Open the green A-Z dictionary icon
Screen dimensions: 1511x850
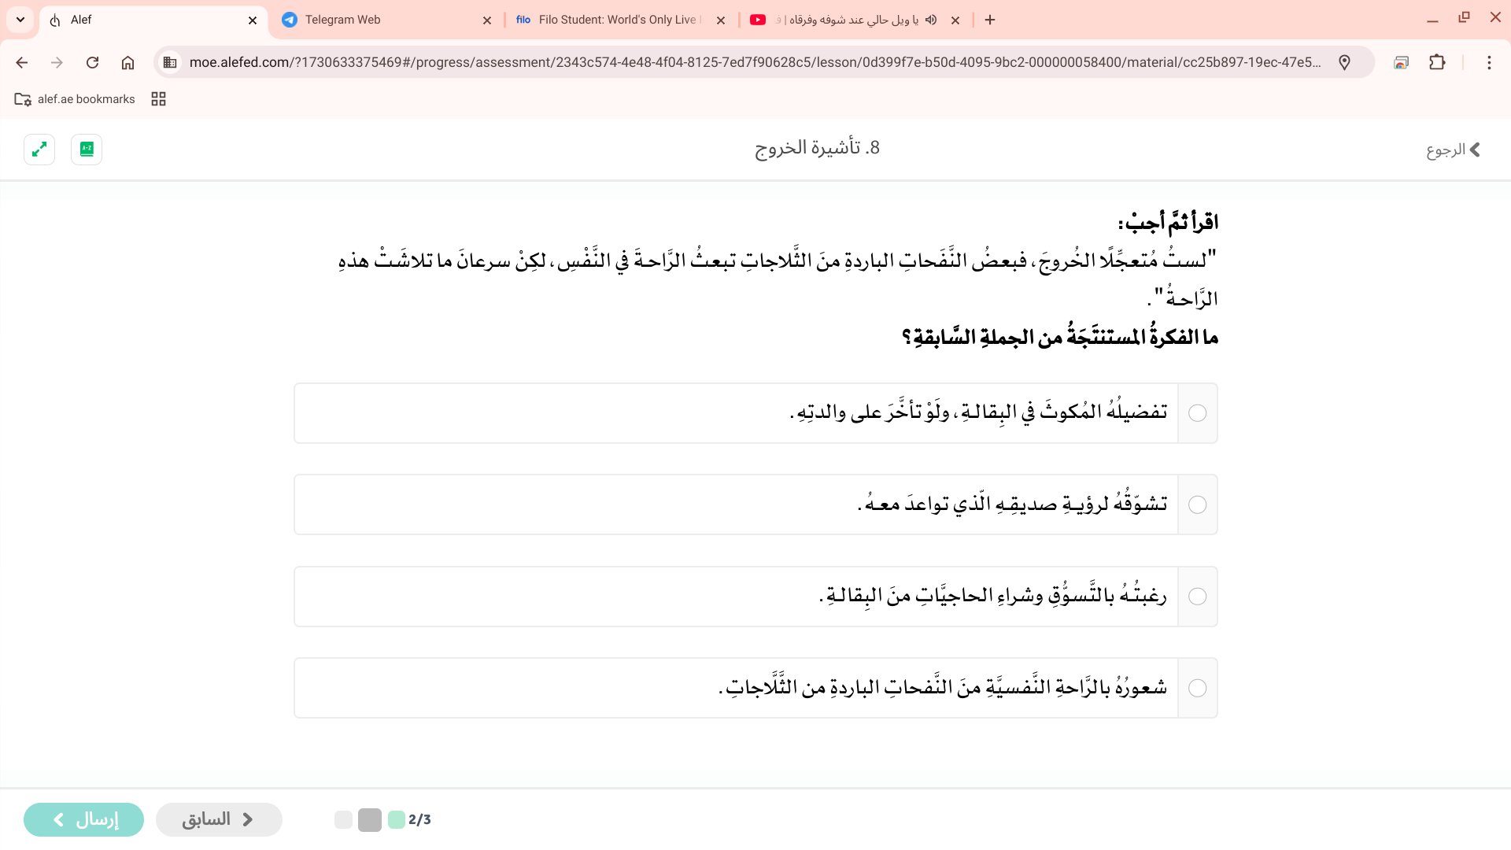tap(87, 150)
